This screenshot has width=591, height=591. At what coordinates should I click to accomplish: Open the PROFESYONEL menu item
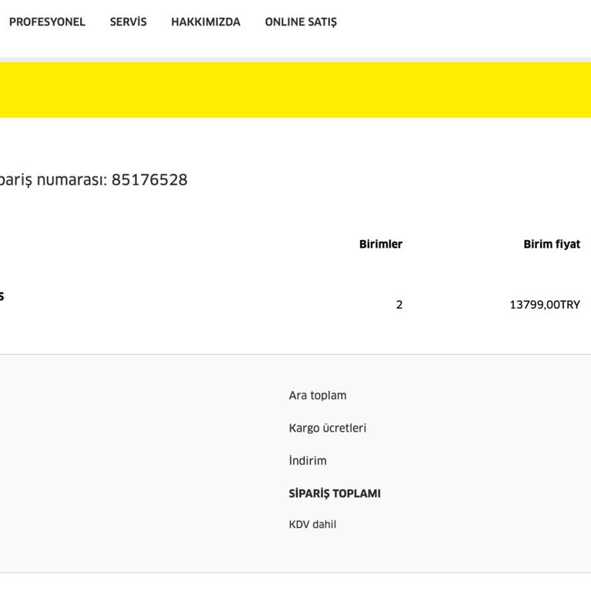(x=47, y=22)
